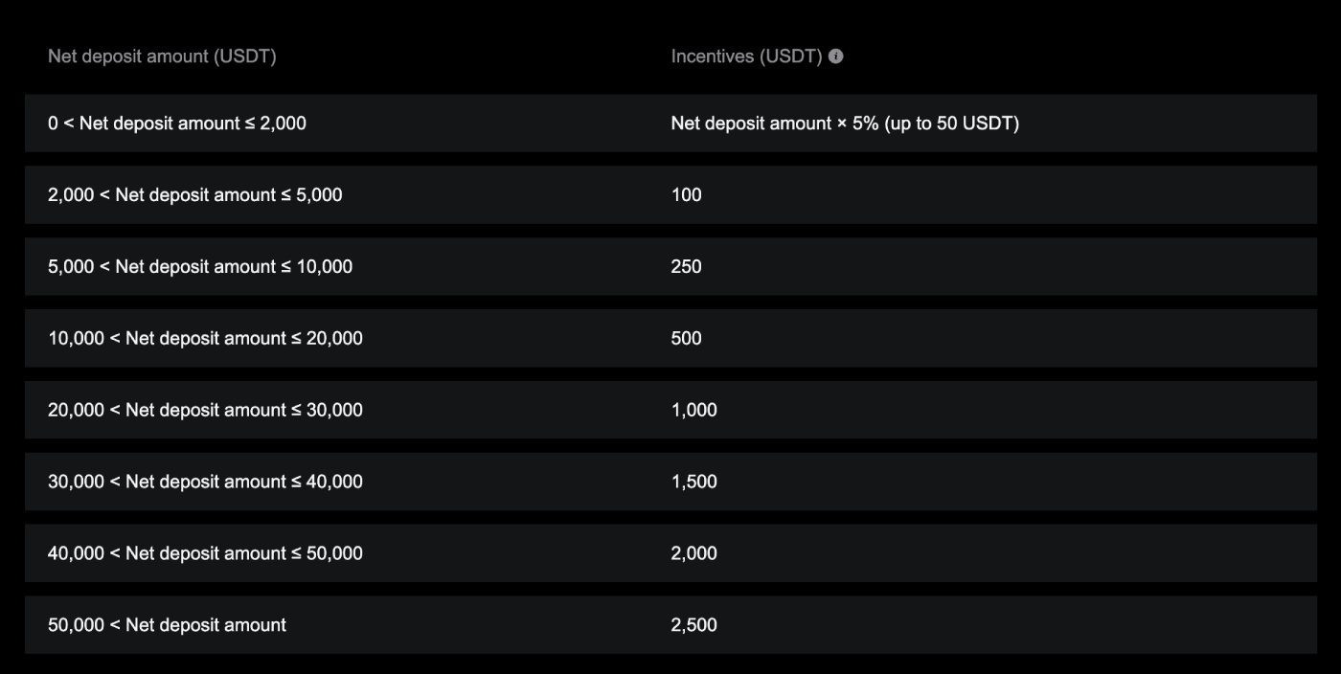This screenshot has height=674, width=1341.
Task: Select the 20,000 < Net deposit amount ≤ 30,000 row
Action: click(205, 411)
